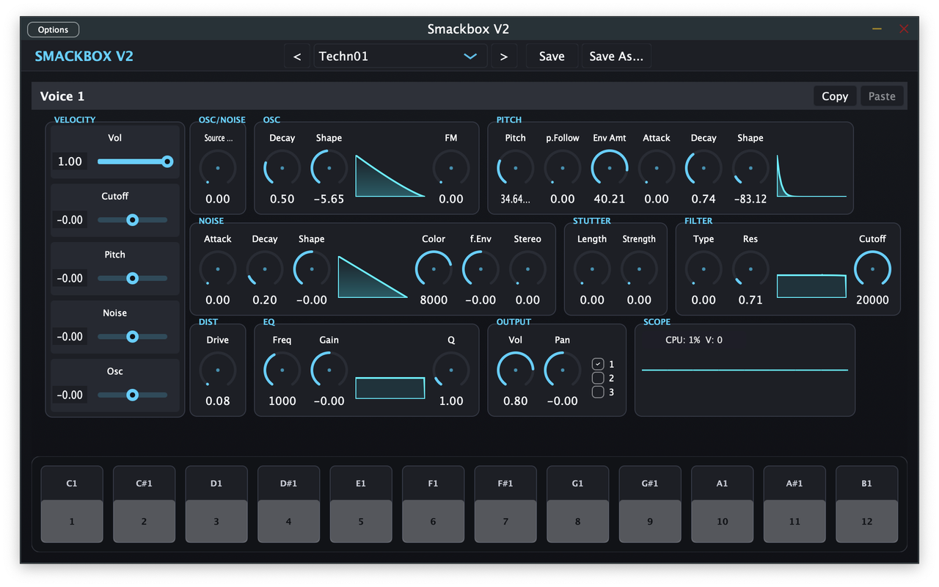Click the PITCH Attack knob
Viewport: 939px width, 587px height.
coord(657,168)
